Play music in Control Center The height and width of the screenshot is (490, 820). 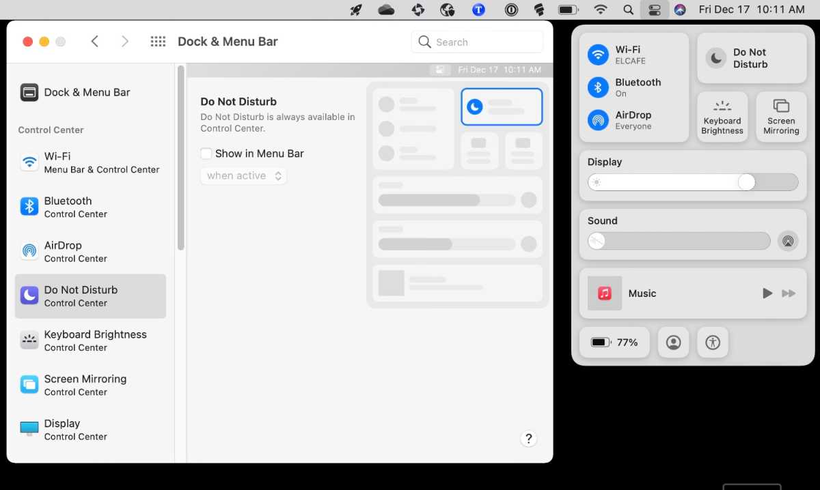tap(767, 293)
